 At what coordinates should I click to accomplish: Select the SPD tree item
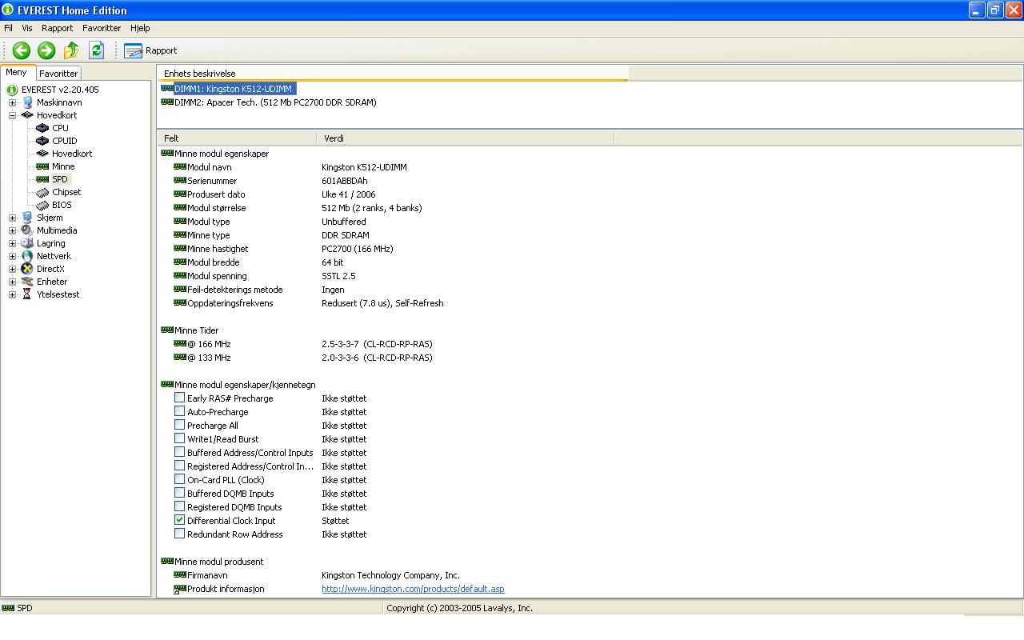(x=60, y=179)
